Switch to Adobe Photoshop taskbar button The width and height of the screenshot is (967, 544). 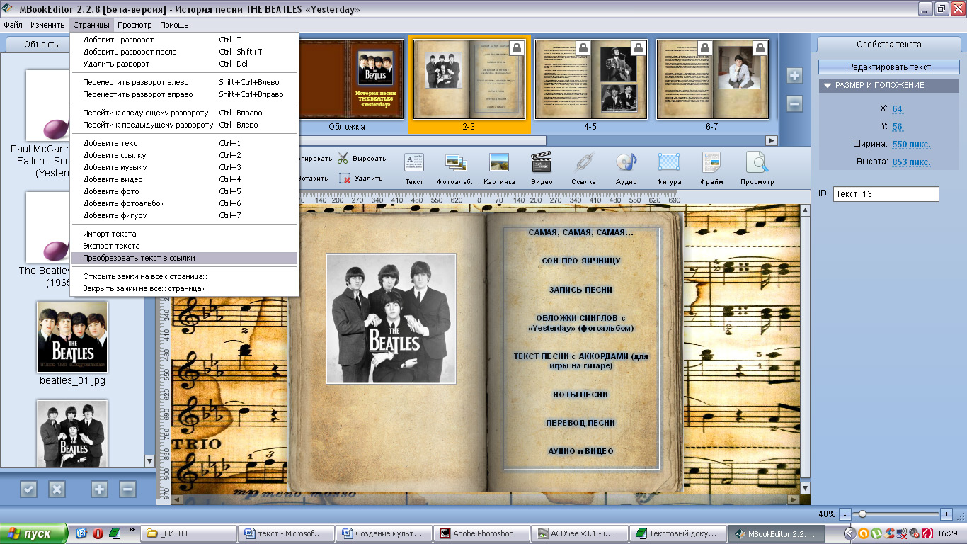coord(481,533)
